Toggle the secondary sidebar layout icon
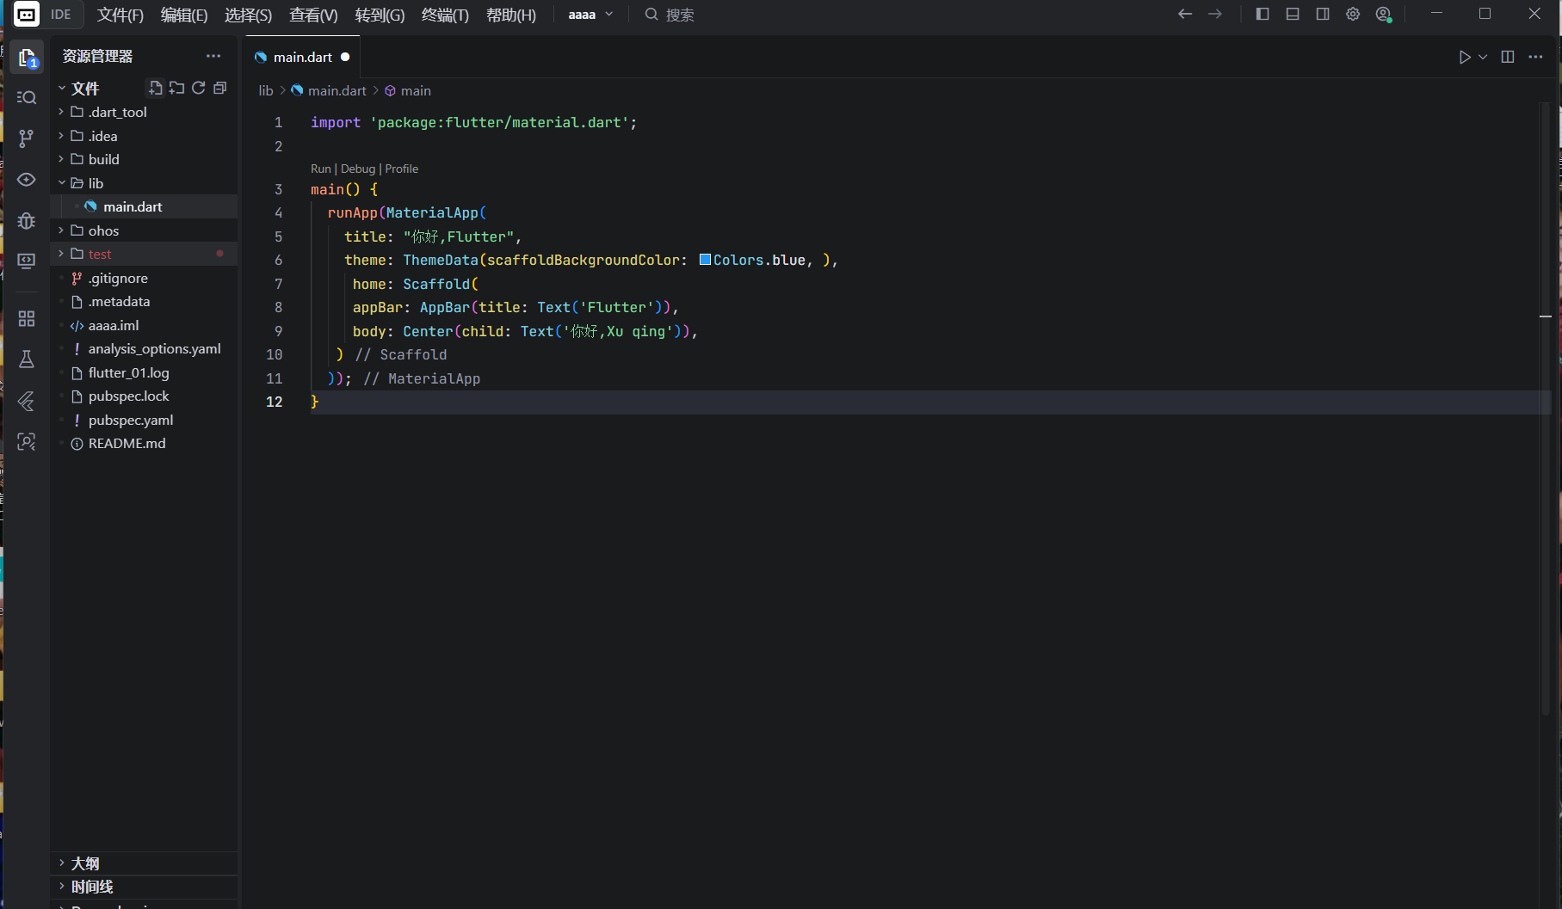This screenshot has height=909, width=1562. pos(1323,14)
